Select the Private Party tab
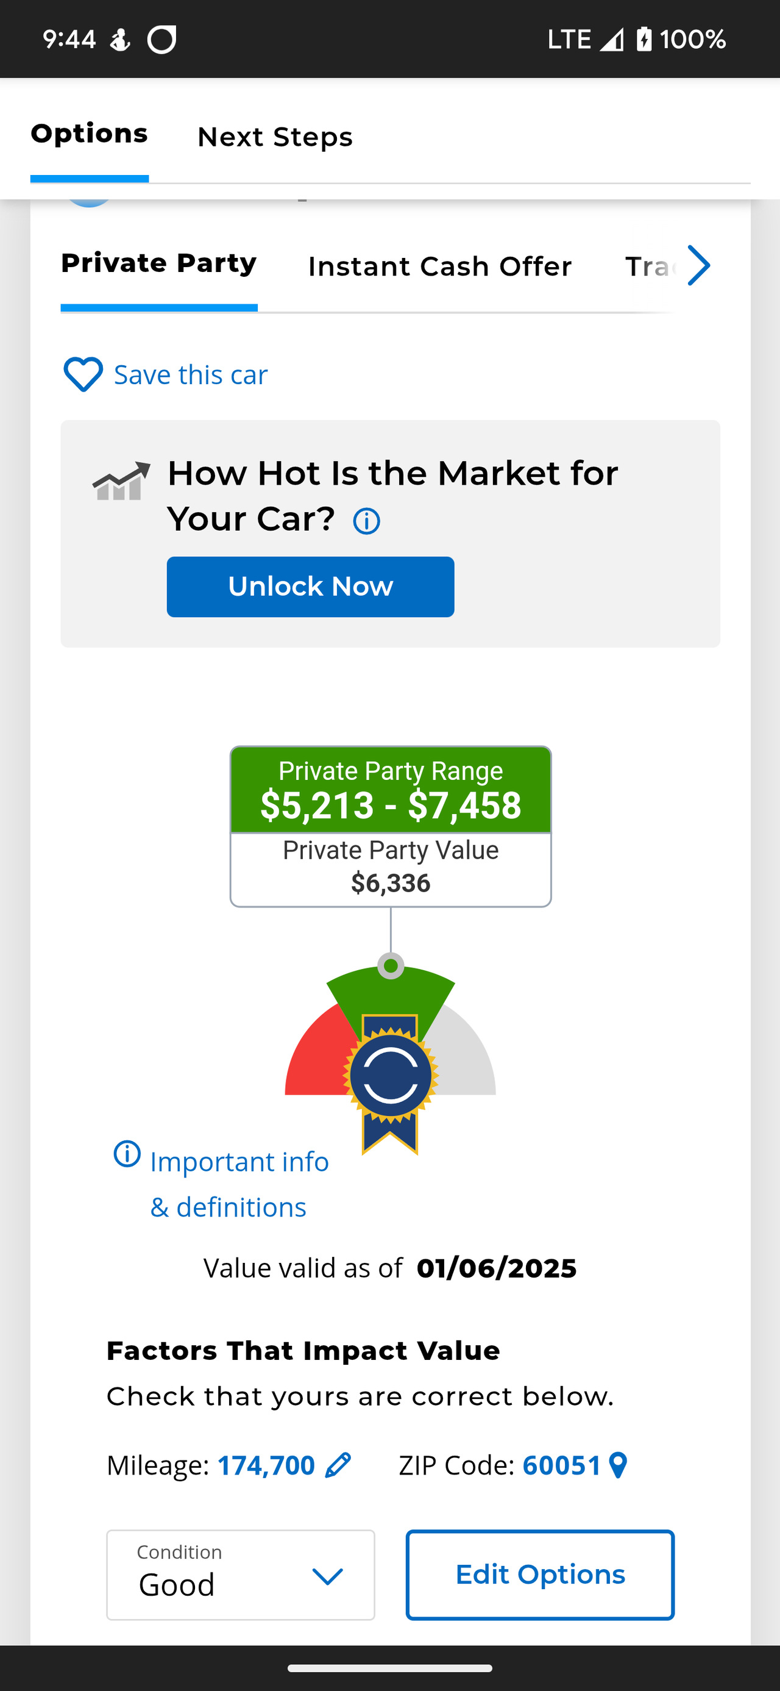 click(159, 263)
